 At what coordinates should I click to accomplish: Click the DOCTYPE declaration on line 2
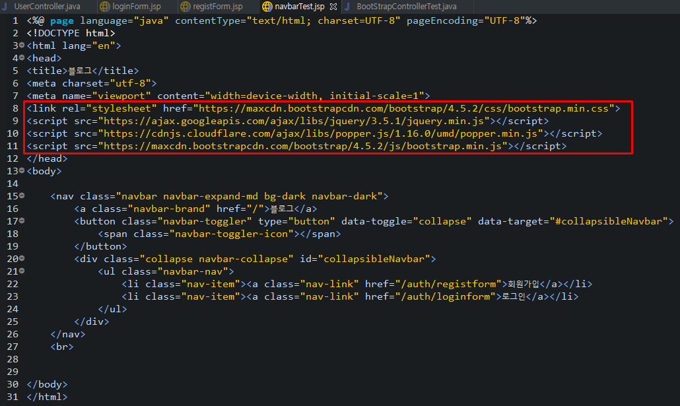(x=71, y=34)
